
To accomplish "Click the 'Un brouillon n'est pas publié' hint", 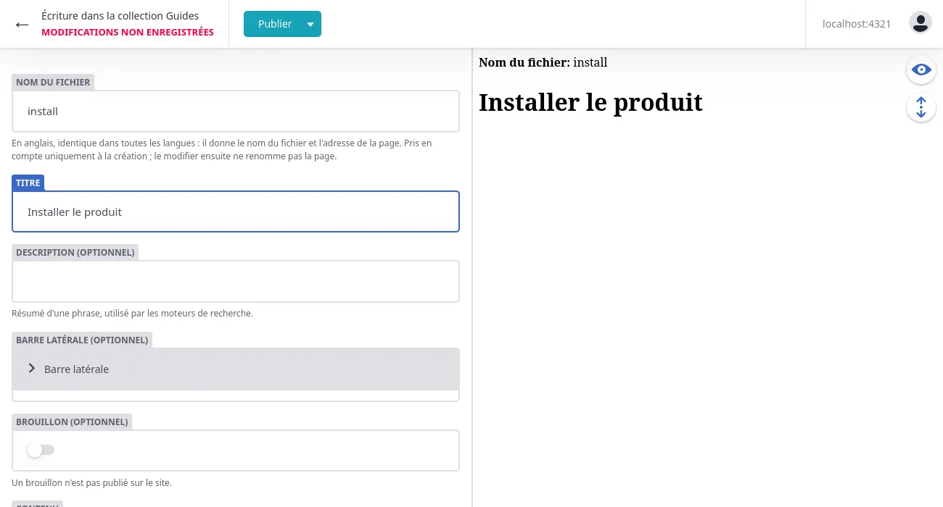I will (91, 482).
